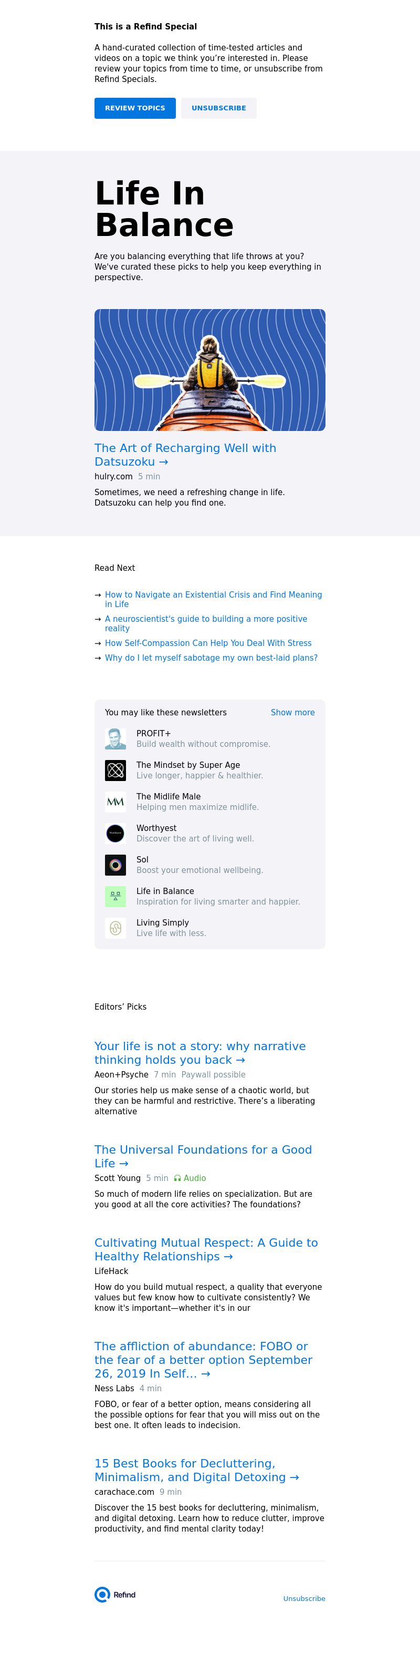Click the Worthyest newsletter icon
The image size is (420, 1653).
[x=115, y=833]
